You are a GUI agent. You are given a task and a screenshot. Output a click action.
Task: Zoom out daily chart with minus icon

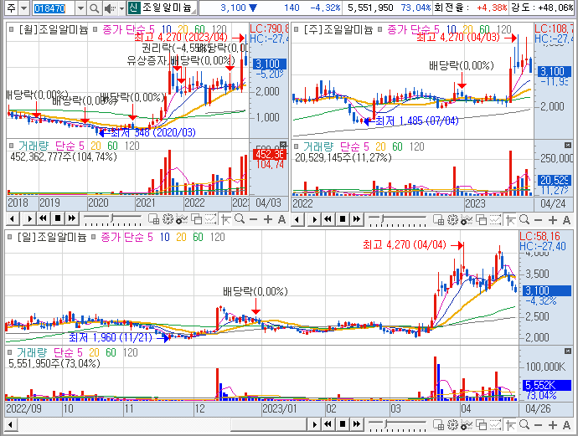point(538,425)
